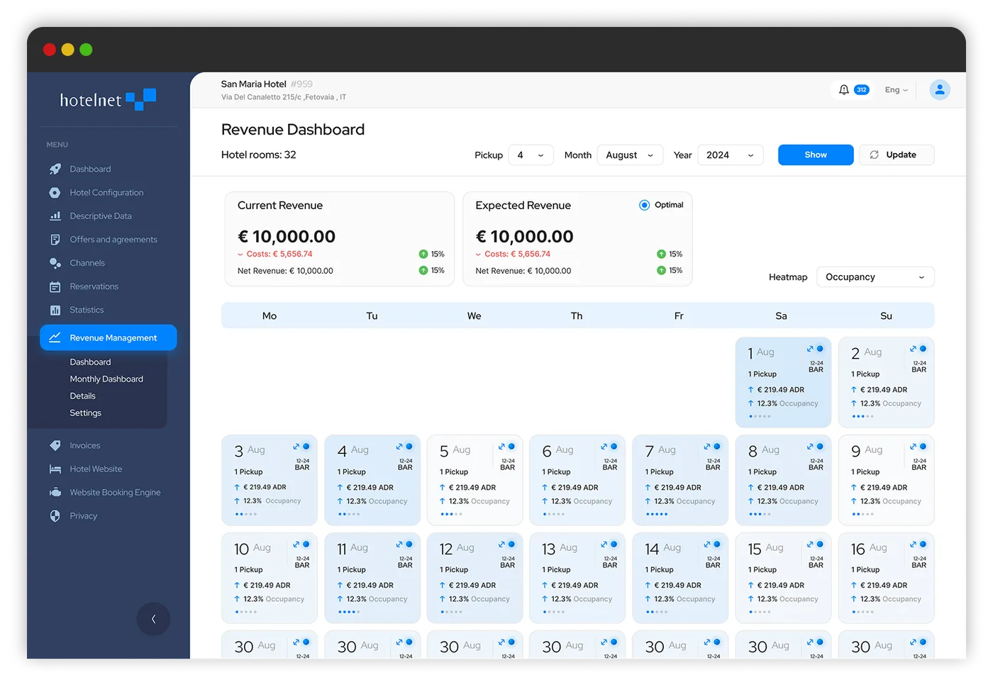
Task: Open Hotel Configuration menu item
Action: 106,192
